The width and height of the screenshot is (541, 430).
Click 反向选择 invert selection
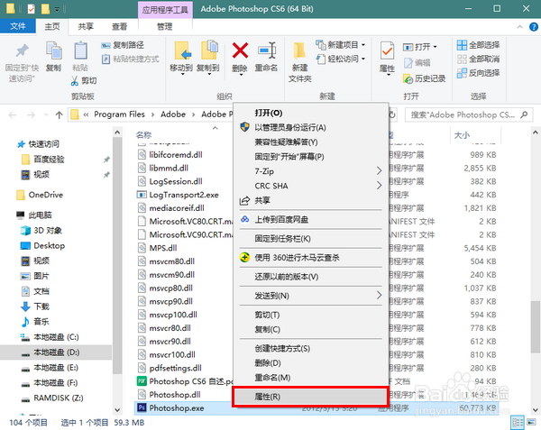point(478,73)
